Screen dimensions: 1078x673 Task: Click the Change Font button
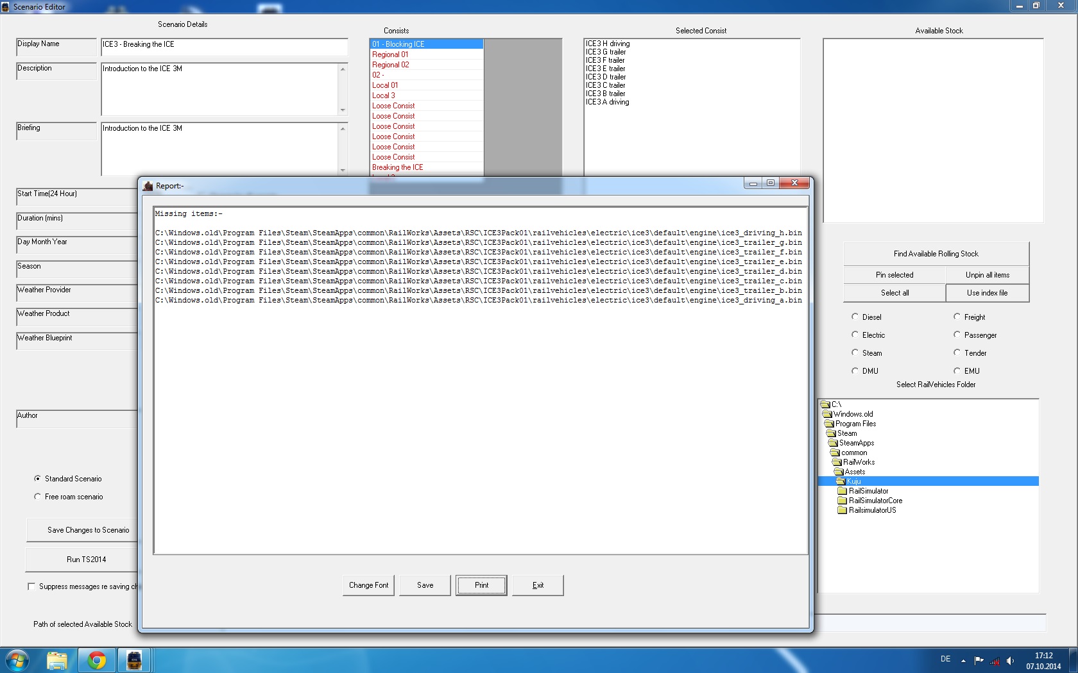click(368, 585)
